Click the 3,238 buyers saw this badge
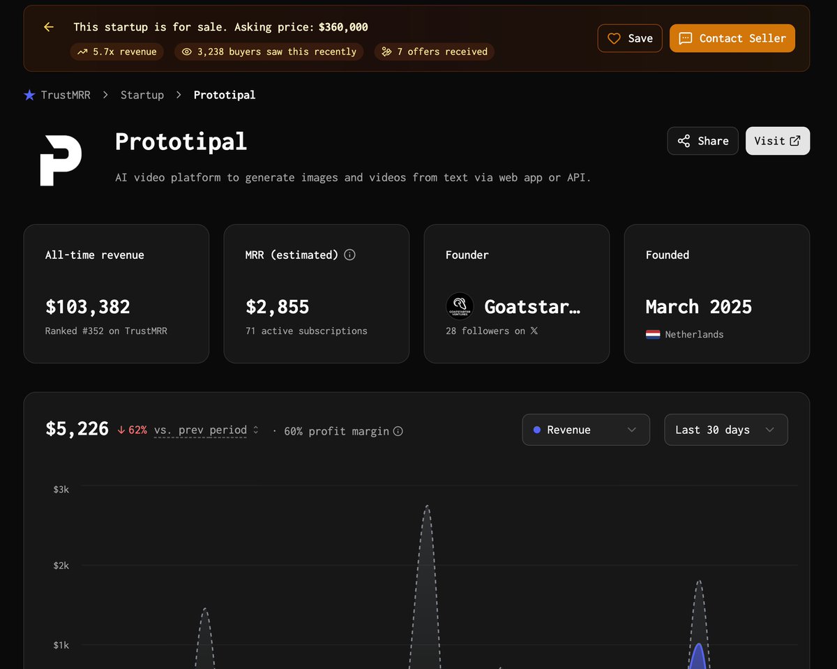Screen dimensions: 837x669 269,52
